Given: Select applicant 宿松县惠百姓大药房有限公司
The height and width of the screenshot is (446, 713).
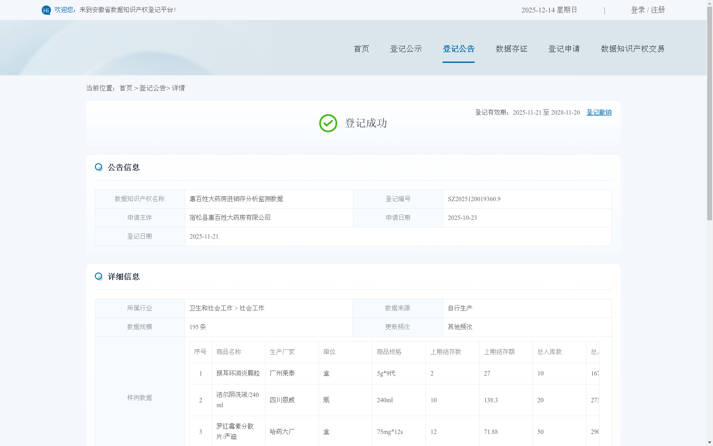Looking at the screenshot, I should [x=230, y=218].
